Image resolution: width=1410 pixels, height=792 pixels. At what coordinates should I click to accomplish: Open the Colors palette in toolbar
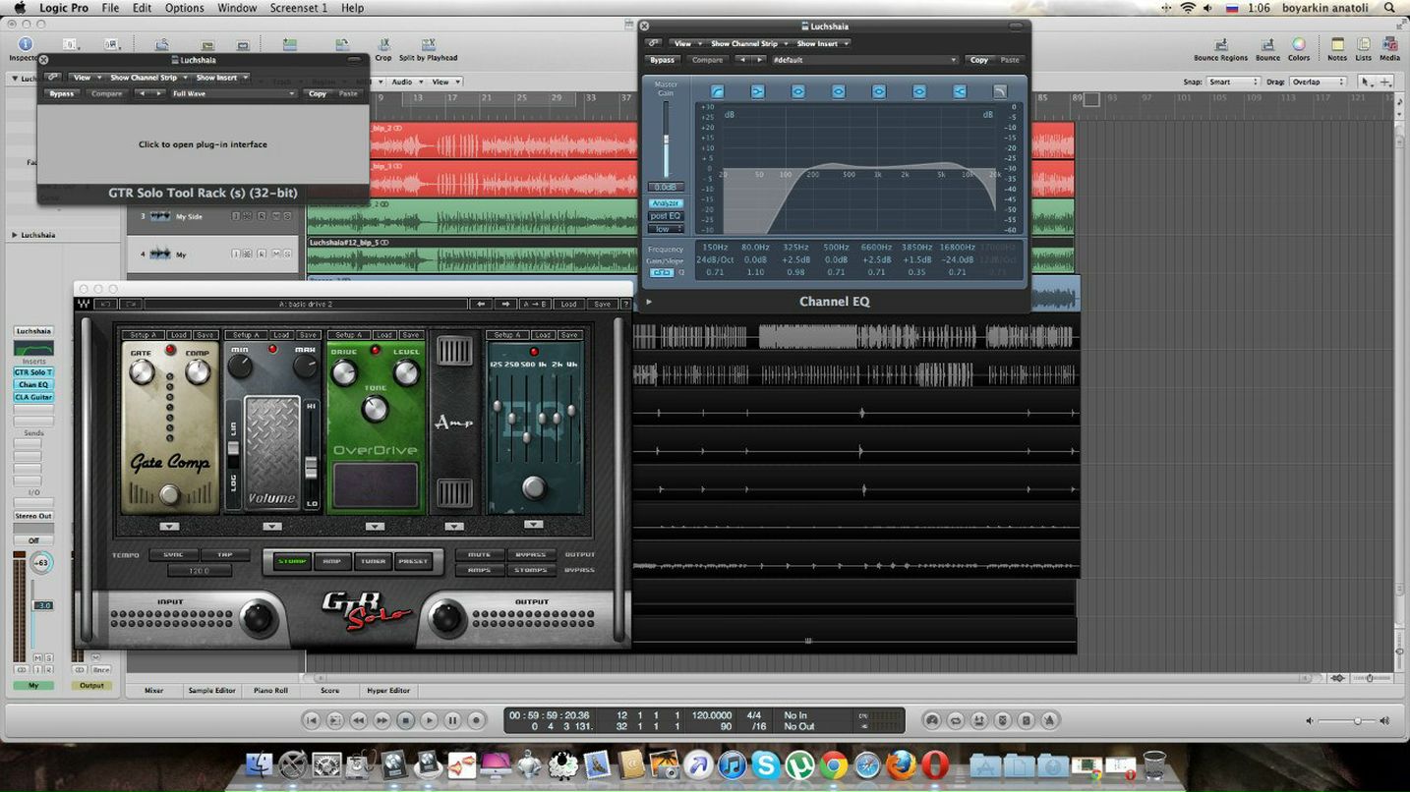(x=1299, y=45)
